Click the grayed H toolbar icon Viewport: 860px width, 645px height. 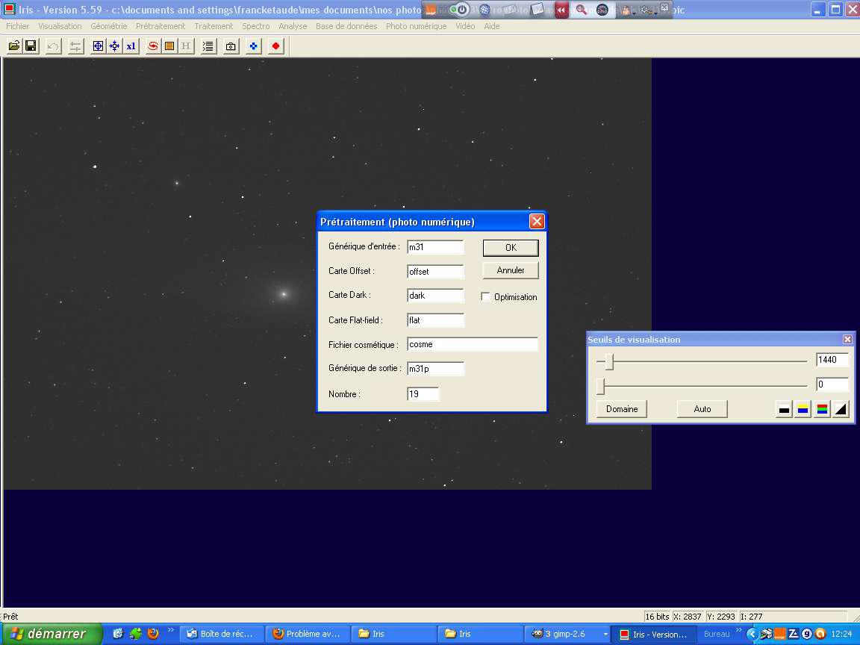coord(186,46)
